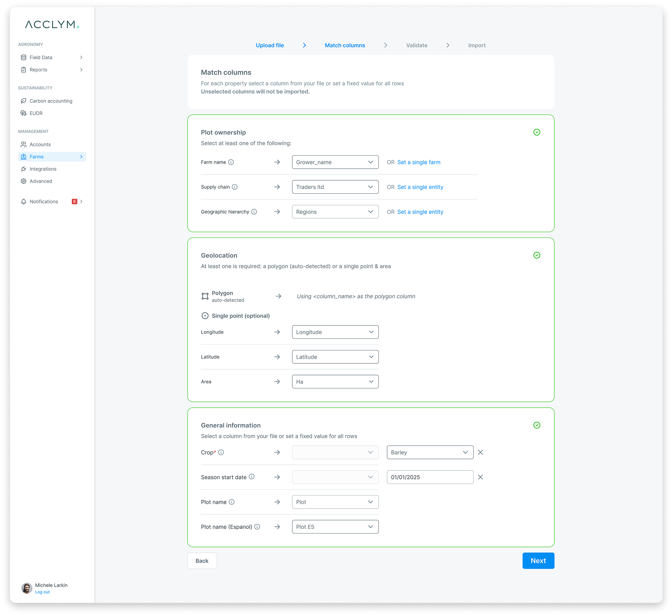Open the Traders ltd supply chain dropdown
Viewport: 672px width, 615px height.
[335, 187]
